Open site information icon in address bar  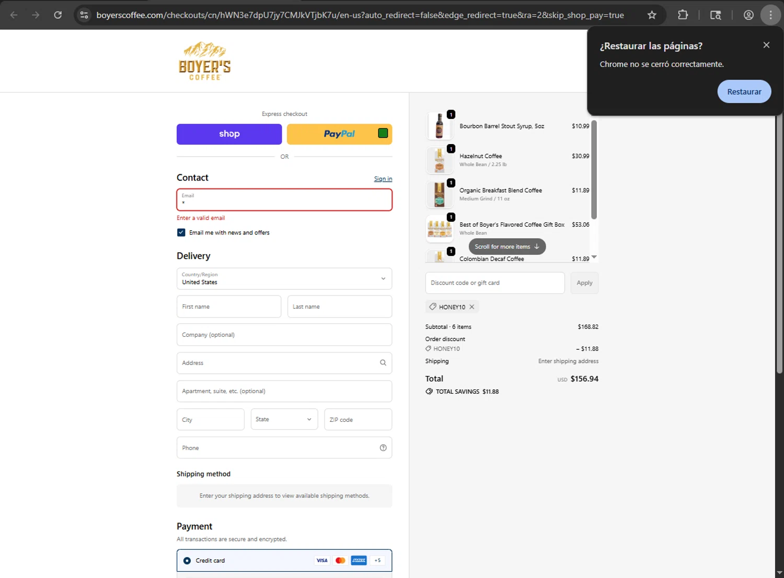click(84, 15)
